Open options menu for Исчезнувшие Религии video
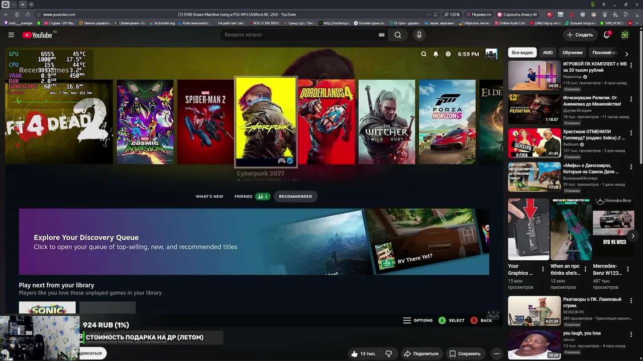The width and height of the screenshot is (643, 361). [x=631, y=99]
